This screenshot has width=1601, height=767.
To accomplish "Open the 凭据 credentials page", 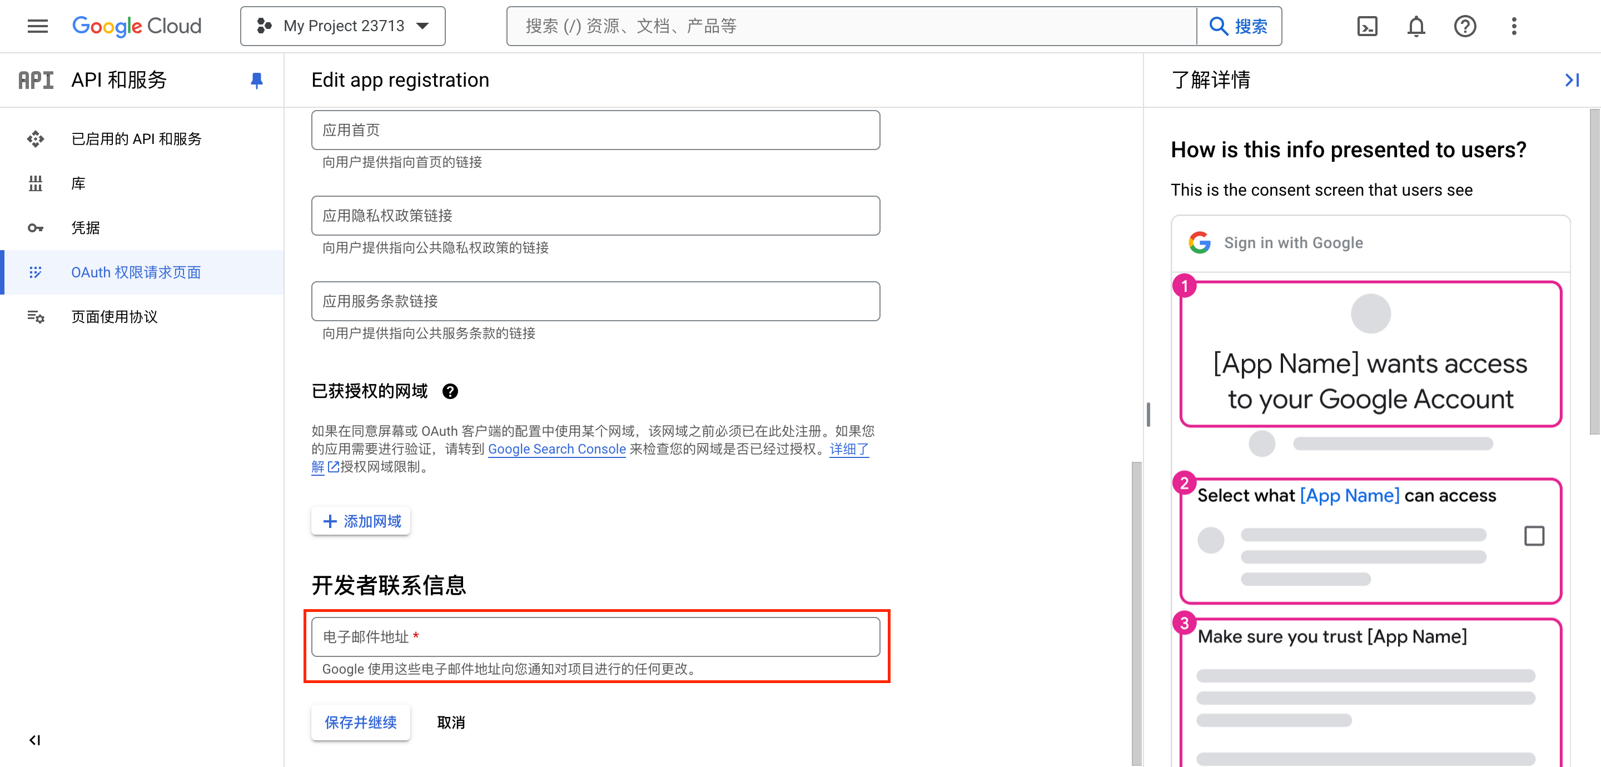I will (142, 227).
